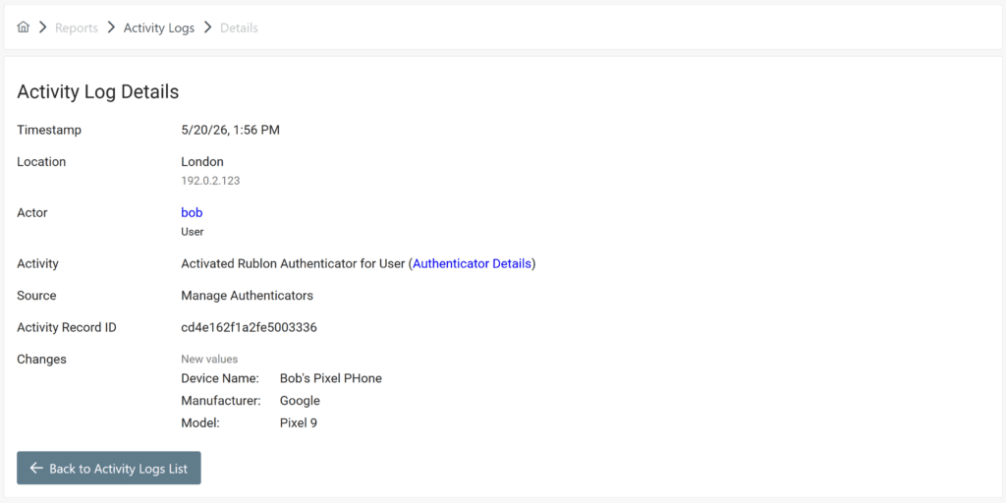Go to the home page via house icon
The height and width of the screenshot is (503, 1006).
pyautogui.click(x=24, y=27)
